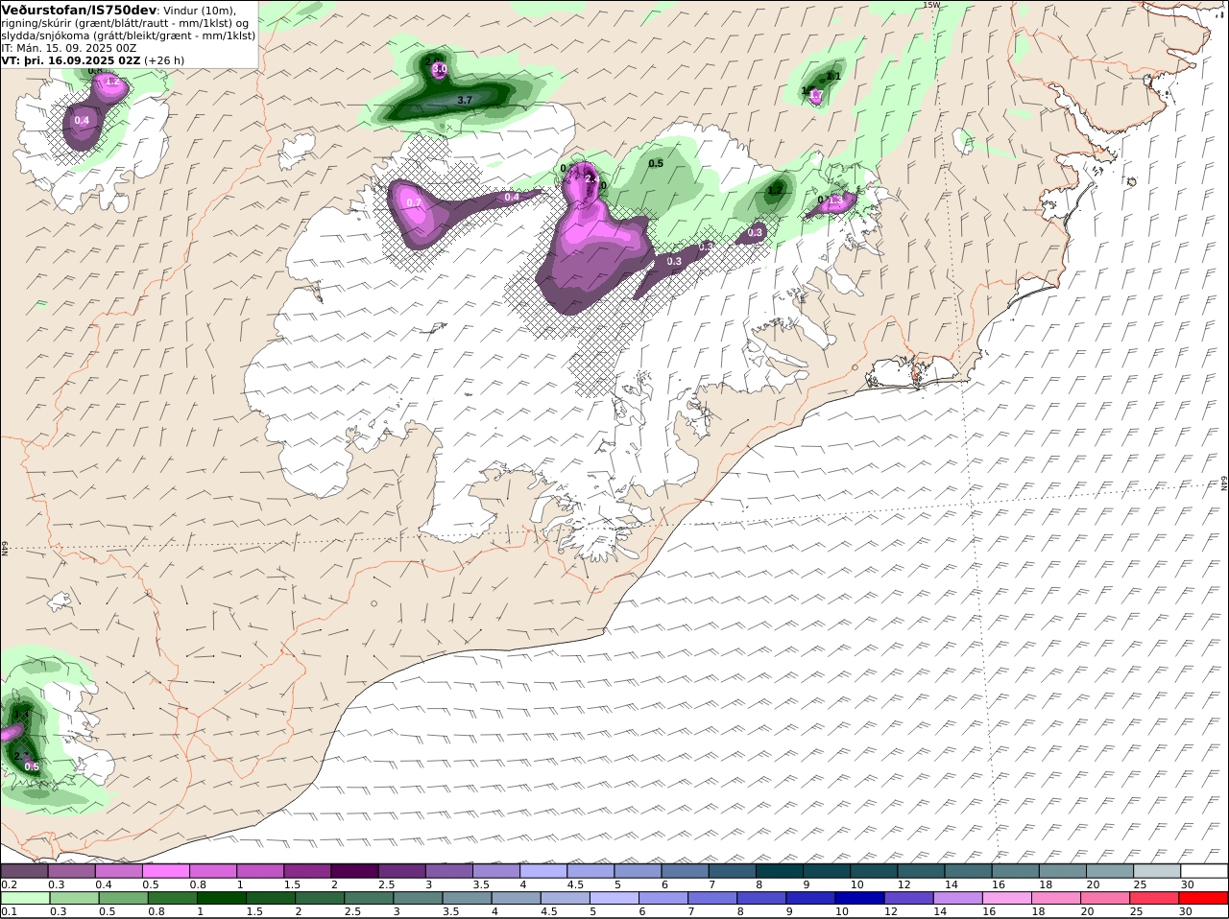The width and height of the screenshot is (1229, 919).
Task: Click the pale gray upper-scale swatch at 25
Action: [1158, 871]
